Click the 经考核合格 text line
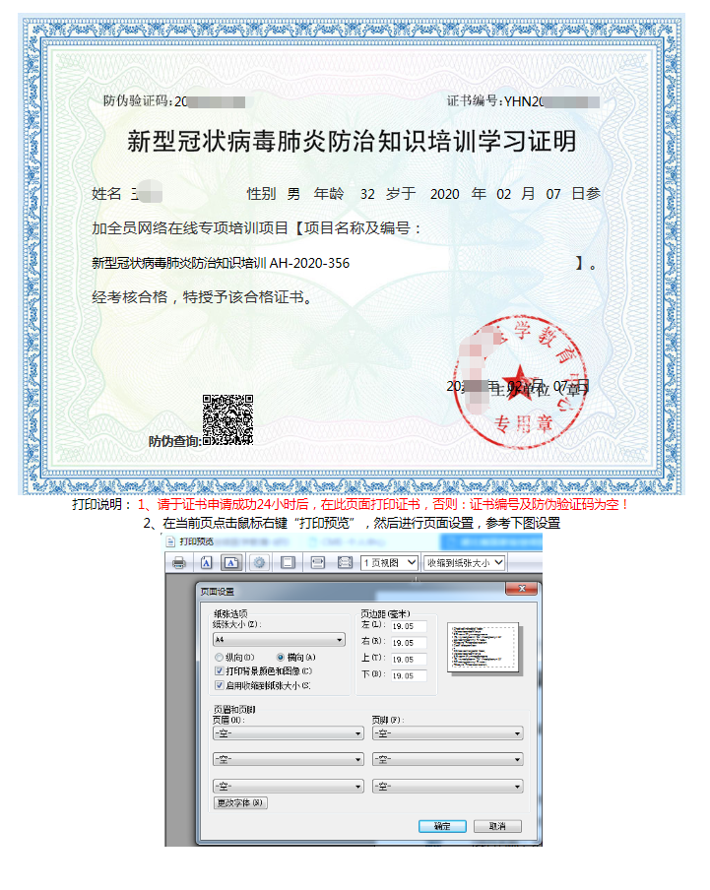Image resolution: width=710 pixels, height=890 pixels. click(x=203, y=297)
